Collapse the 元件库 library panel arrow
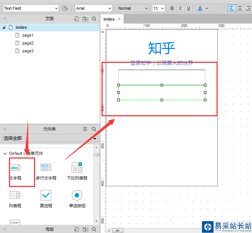 pos(5,129)
